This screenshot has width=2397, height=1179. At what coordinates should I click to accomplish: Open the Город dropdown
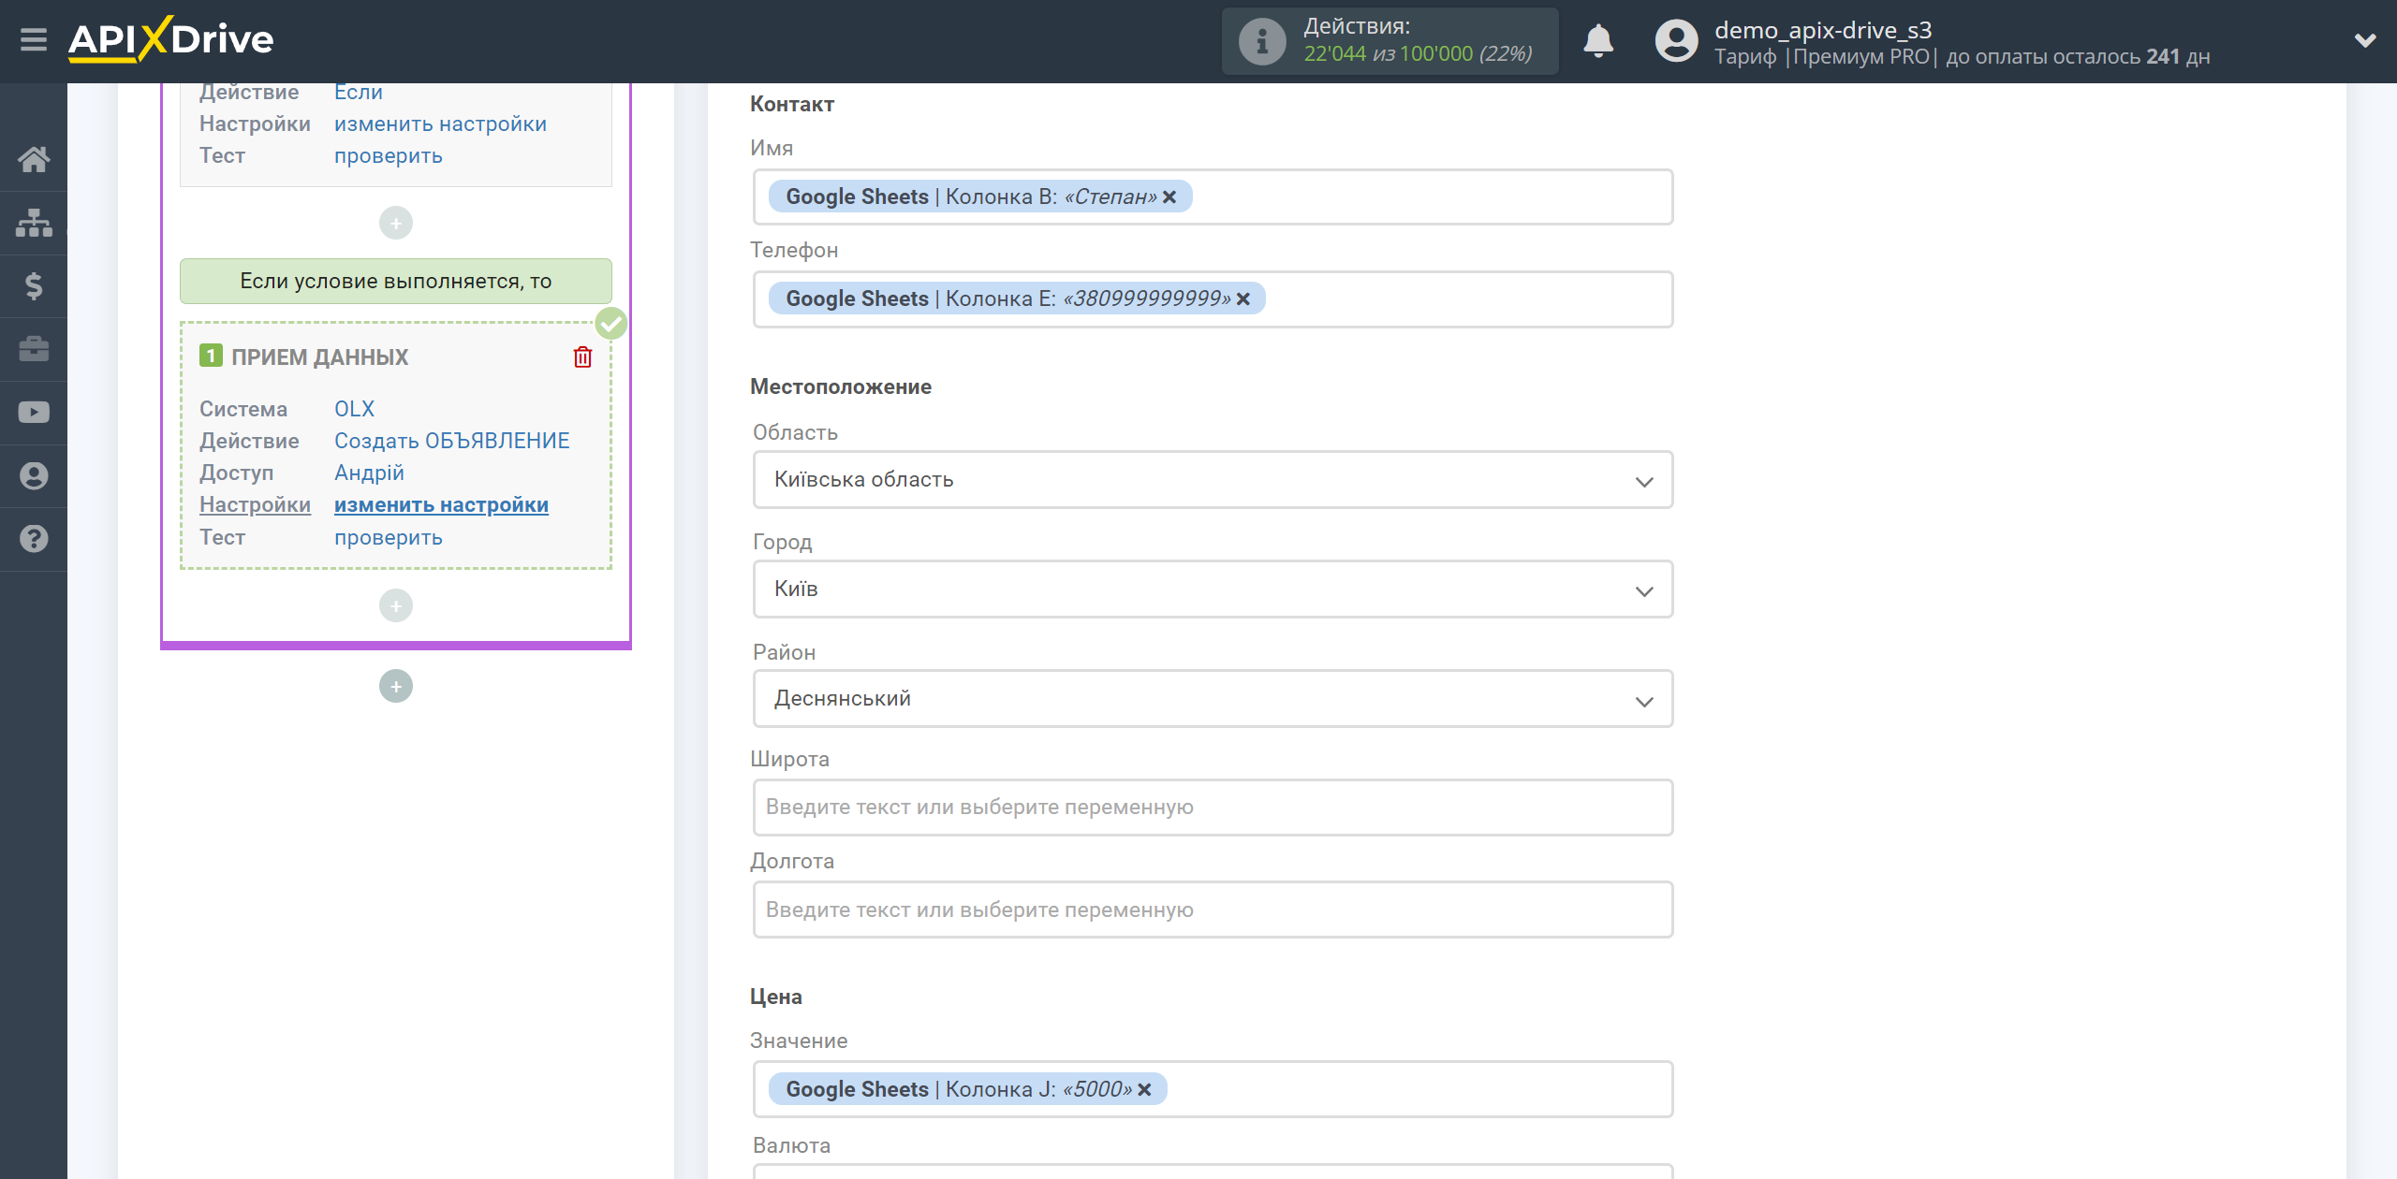pyautogui.click(x=1213, y=589)
